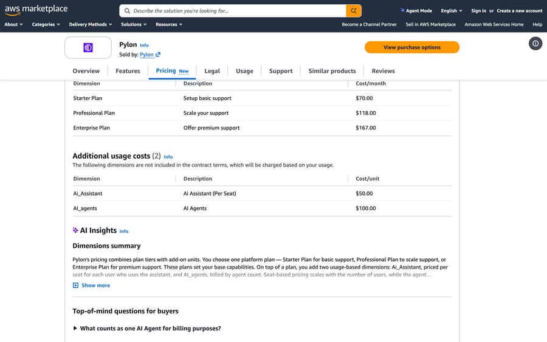Viewport: 547px width, 342px height.
Task: Click the $70.00 cost value
Action: tap(364, 98)
